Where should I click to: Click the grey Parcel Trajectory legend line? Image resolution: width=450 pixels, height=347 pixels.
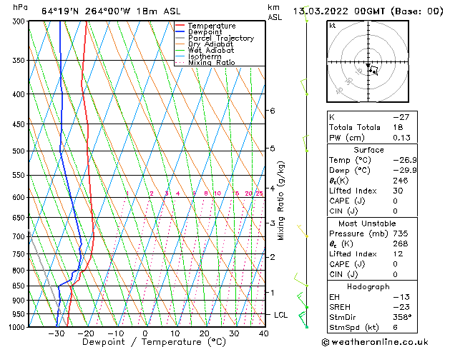click(x=180, y=38)
